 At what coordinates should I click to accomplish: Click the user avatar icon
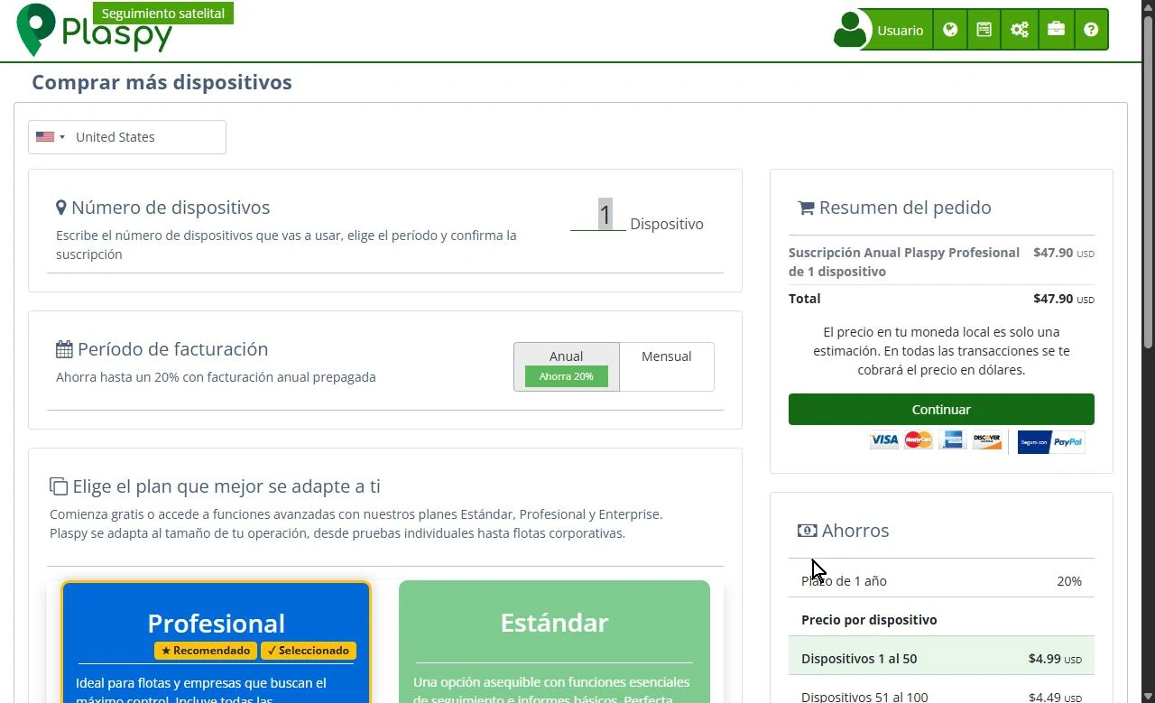pos(850,29)
